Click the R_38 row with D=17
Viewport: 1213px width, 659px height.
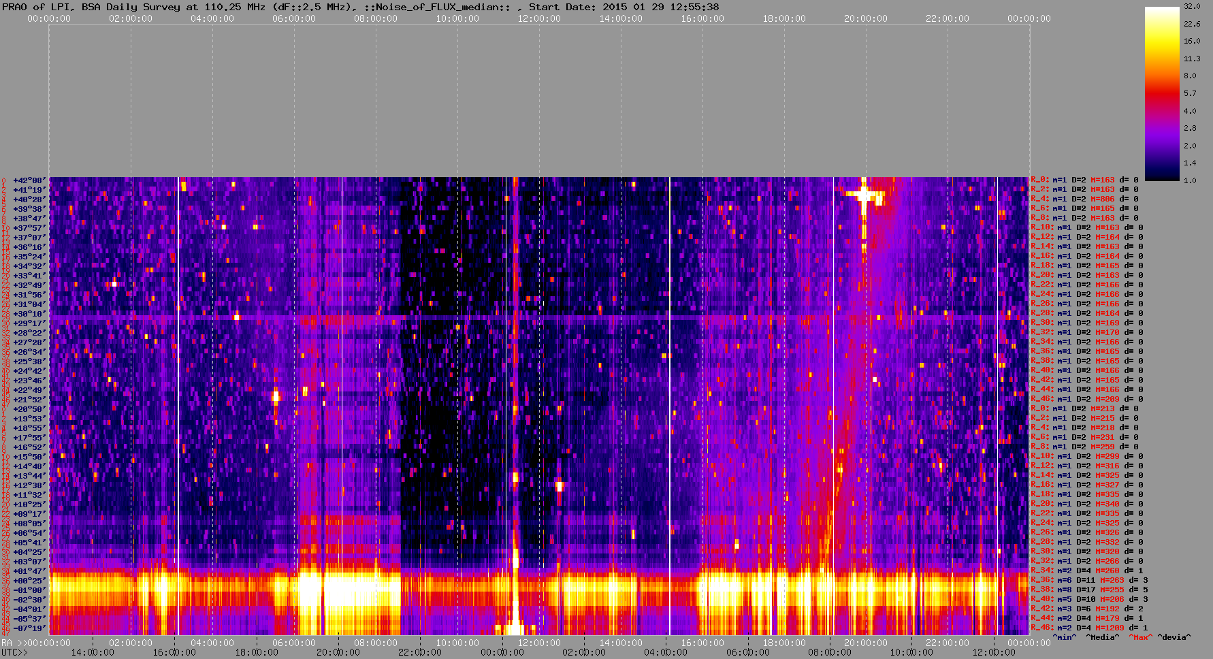tap(1090, 590)
